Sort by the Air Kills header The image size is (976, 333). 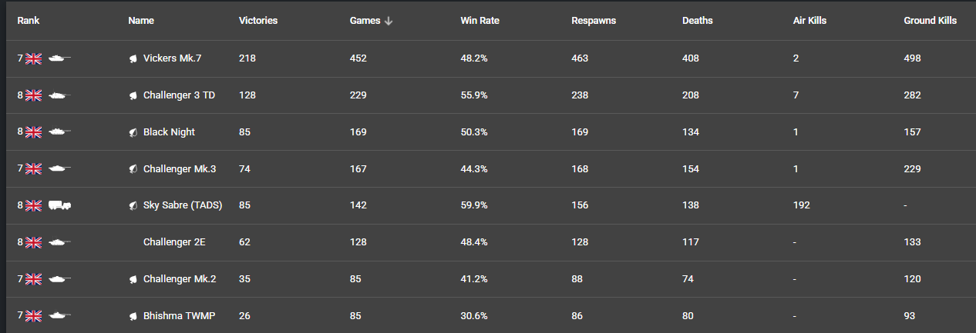click(x=809, y=21)
